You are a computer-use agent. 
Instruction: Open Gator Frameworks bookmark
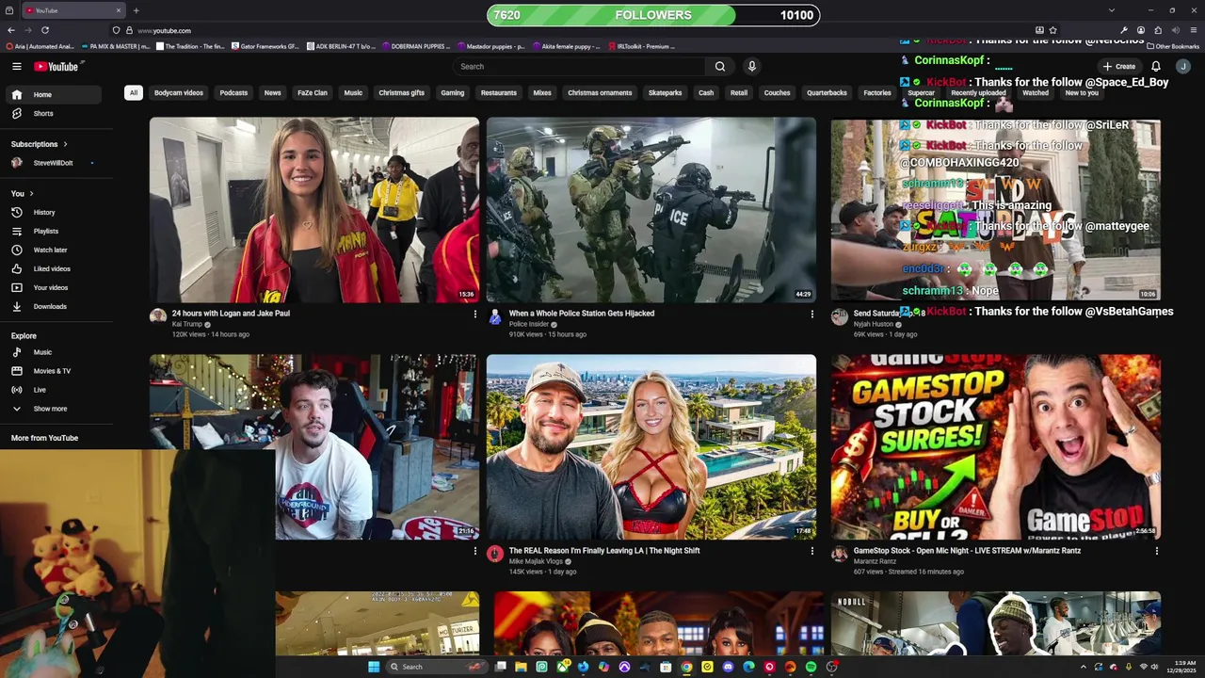(x=265, y=46)
